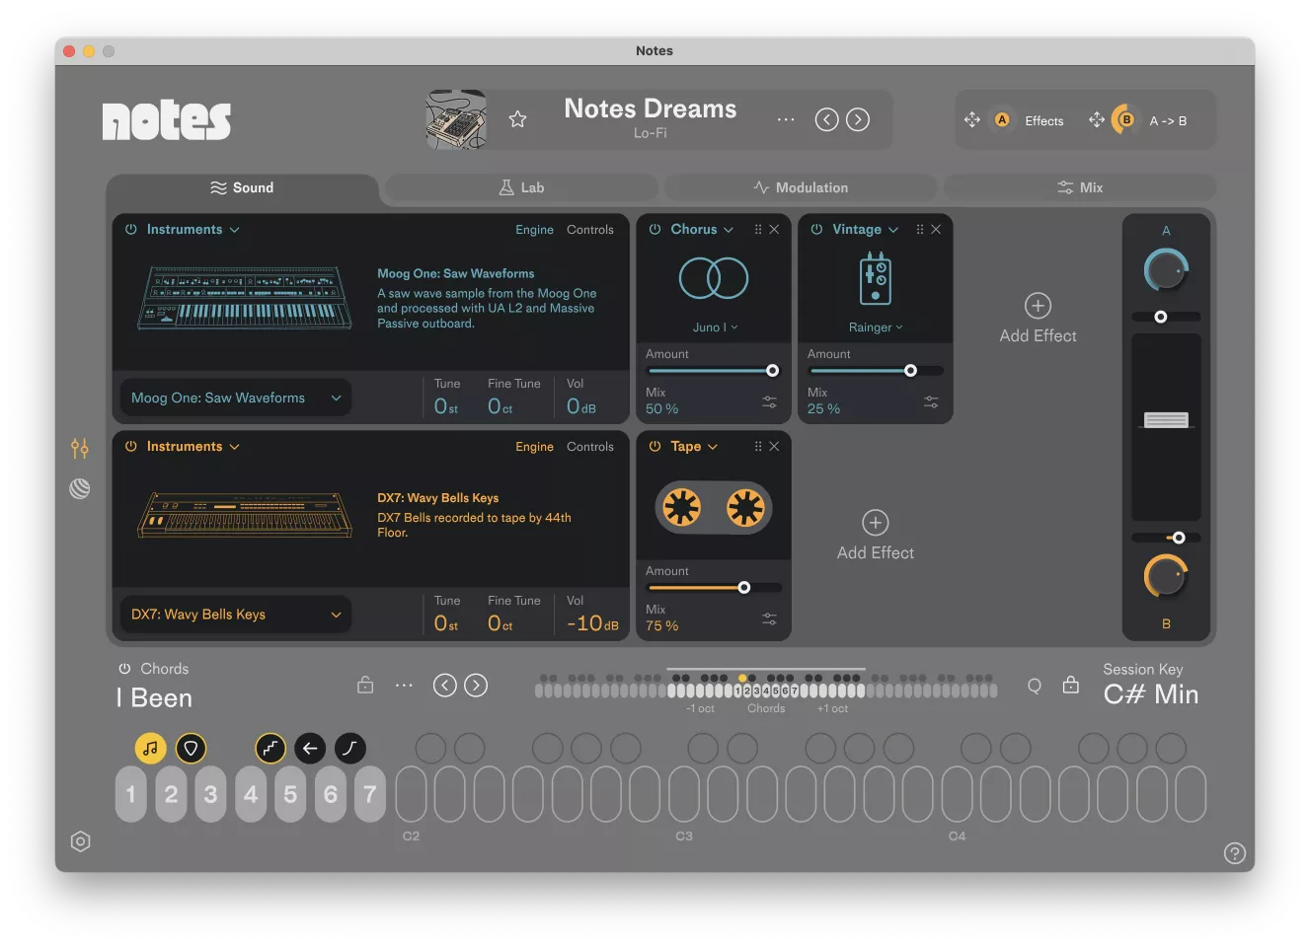Open the Juno I chorus mode selector
The image size is (1310, 945).
[x=713, y=326]
